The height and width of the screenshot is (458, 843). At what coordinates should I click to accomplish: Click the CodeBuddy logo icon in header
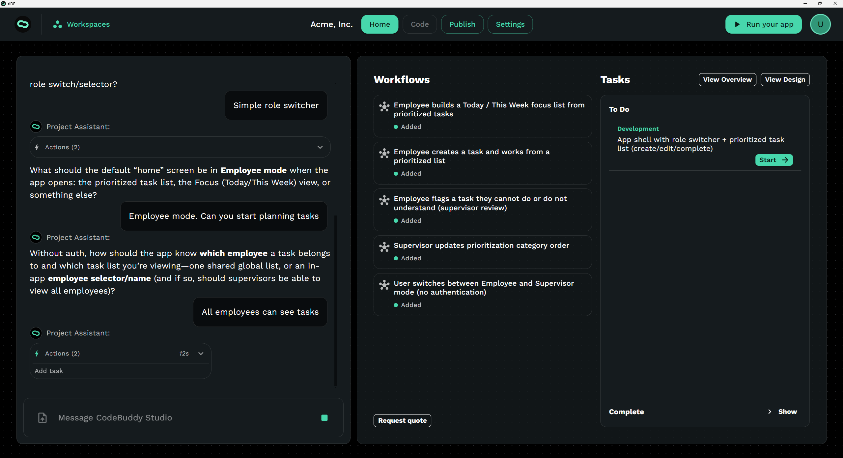coord(23,24)
